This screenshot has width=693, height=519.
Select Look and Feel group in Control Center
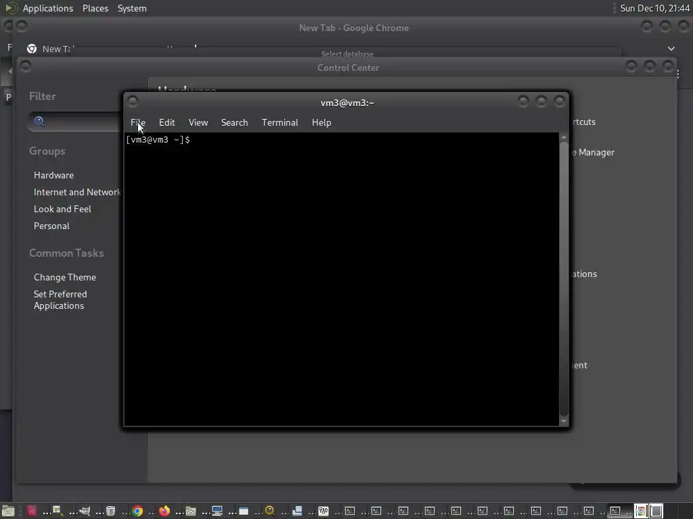62,209
